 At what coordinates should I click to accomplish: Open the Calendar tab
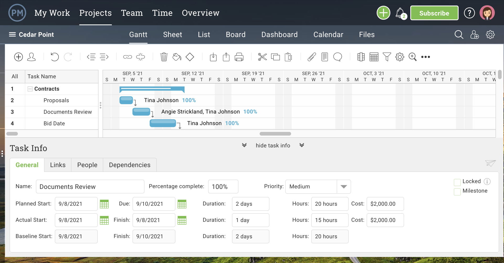coord(328,35)
